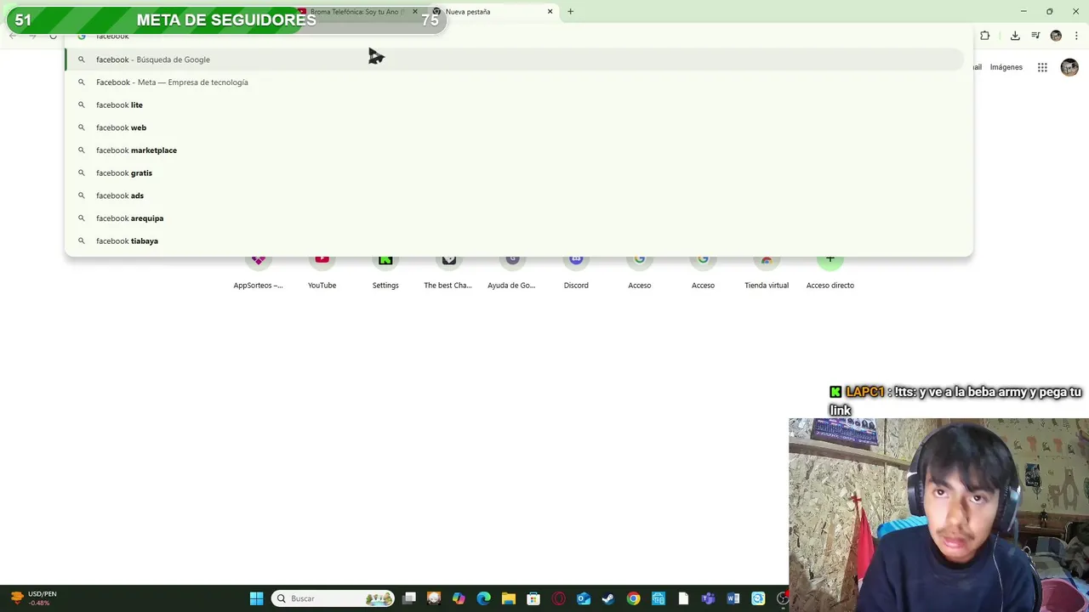Open Microsoft Teams from taskbar

click(x=708, y=598)
